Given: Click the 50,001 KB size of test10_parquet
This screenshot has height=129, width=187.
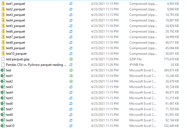Looking at the screenshot, I should [172, 54].
